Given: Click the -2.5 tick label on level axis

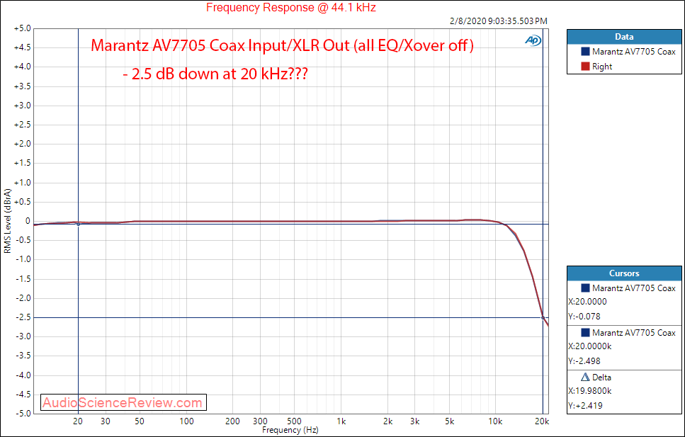Looking at the screenshot, I should 23,317.
